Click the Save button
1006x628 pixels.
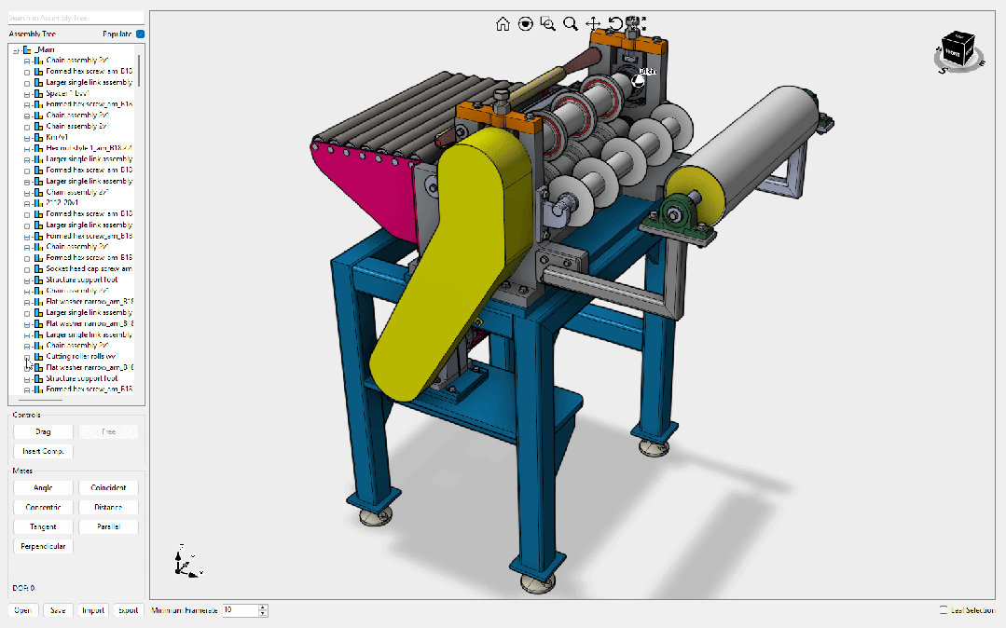click(x=58, y=610)
